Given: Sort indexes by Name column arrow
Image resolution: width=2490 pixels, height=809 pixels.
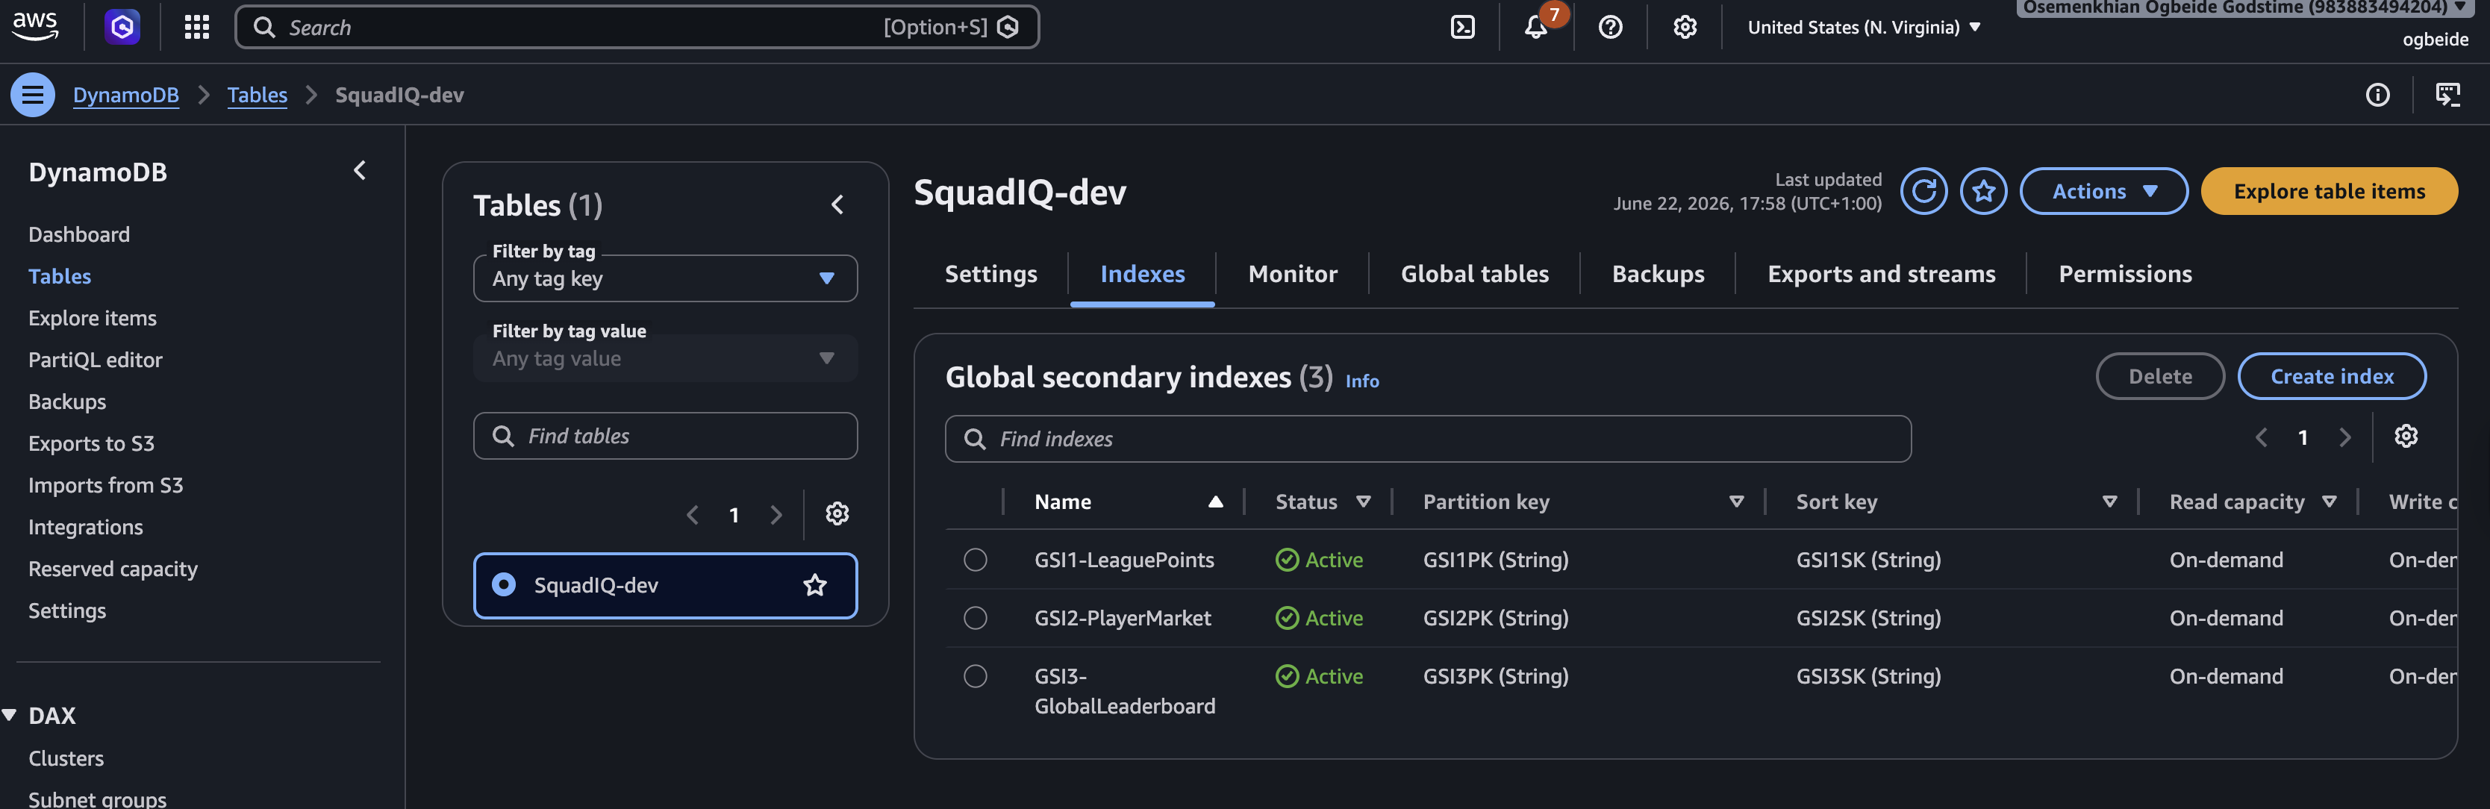Looking at the screenshot, I should 1215,502.
